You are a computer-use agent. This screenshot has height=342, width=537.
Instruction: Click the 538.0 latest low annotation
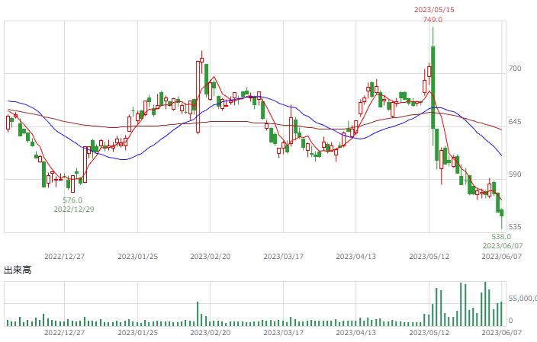501,237
